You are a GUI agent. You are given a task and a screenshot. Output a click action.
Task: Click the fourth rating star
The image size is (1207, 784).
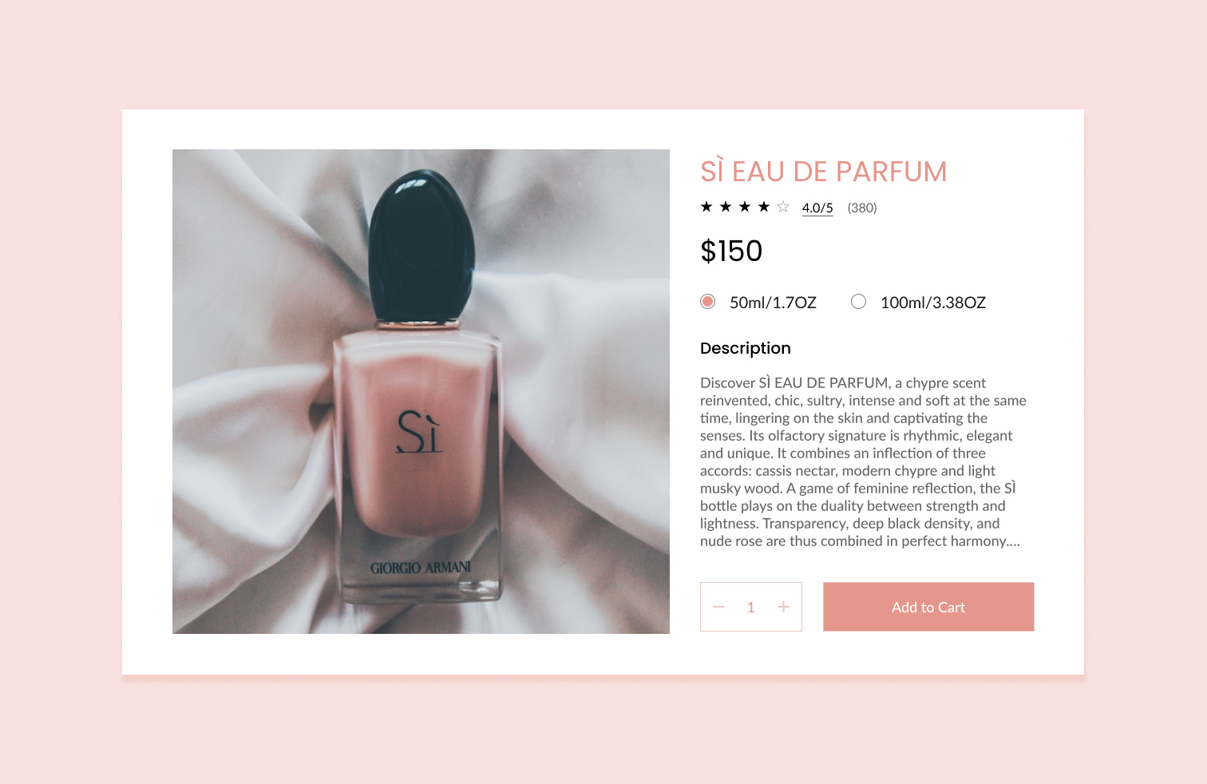pos(764,207)
